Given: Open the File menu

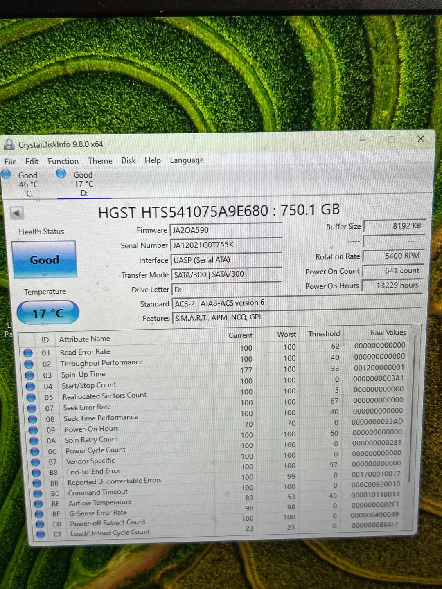Looking at the screenshot, I should [10, 162].
